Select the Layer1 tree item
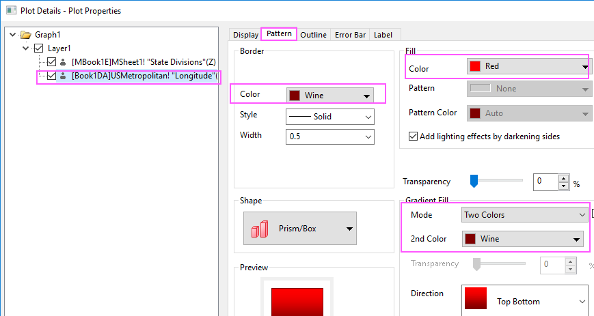This screenshot has height=316, width=594. click(x=59, y=48)
